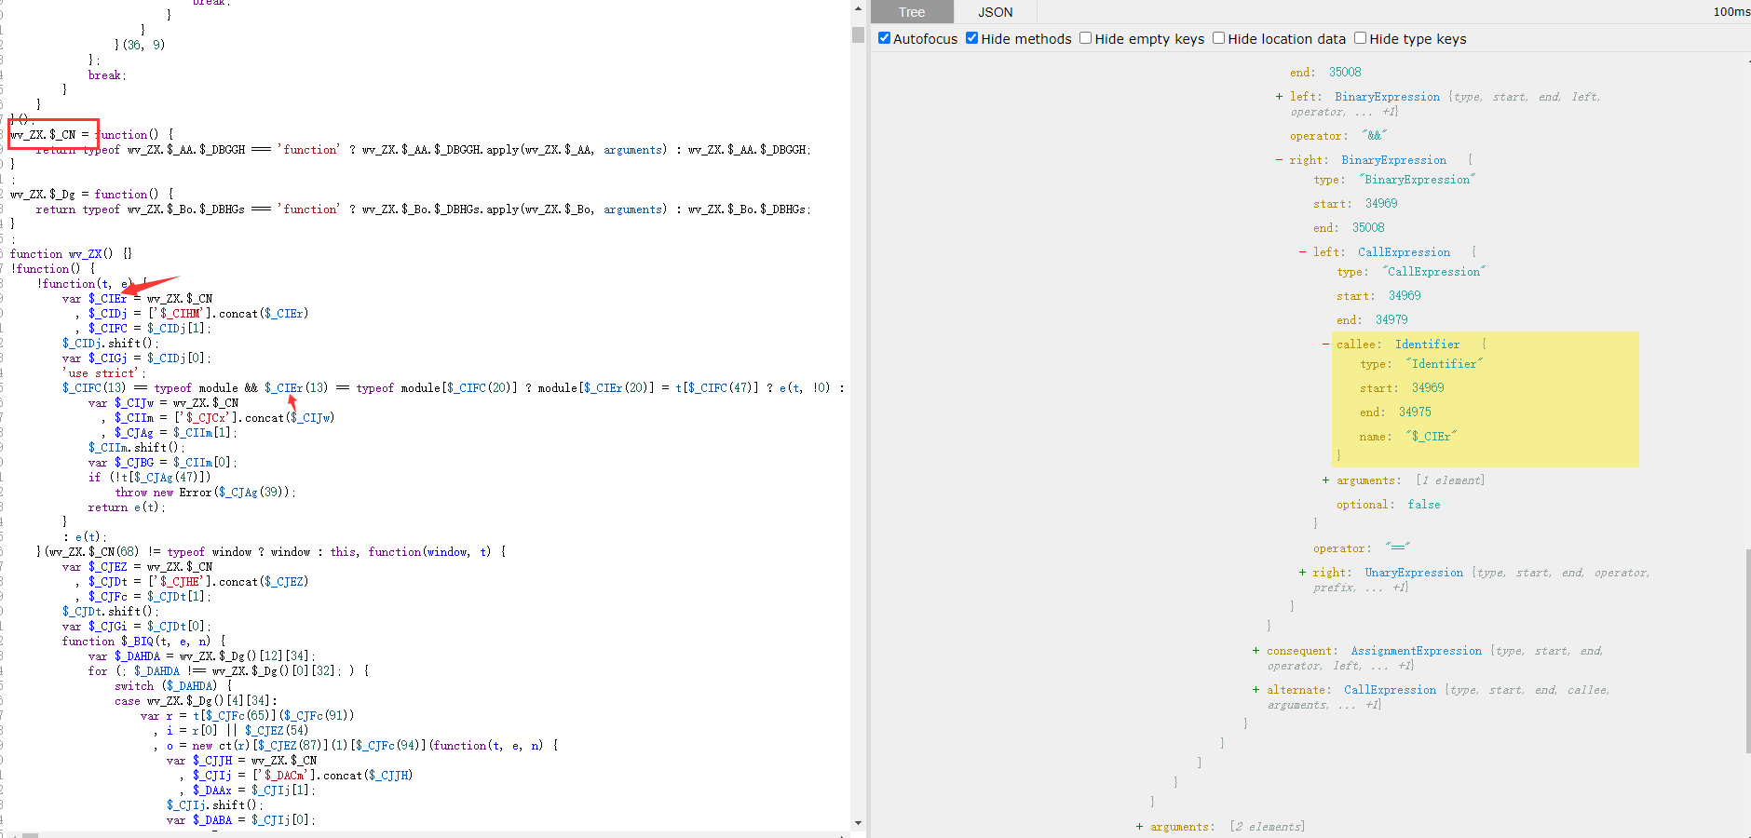1751x838 pixels.
Task: Expand the 'alternate: CallExpression' node
Action: (1256, 690)
